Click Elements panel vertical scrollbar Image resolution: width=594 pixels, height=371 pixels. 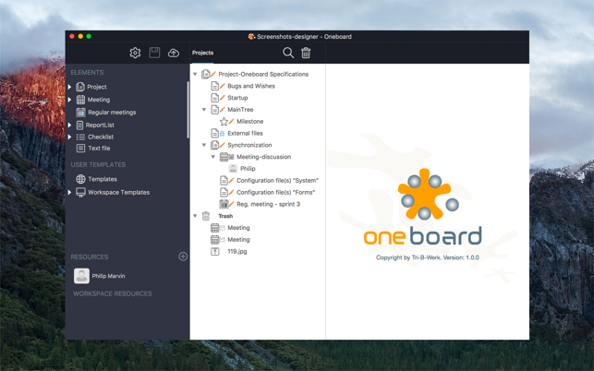coord(188,110)
